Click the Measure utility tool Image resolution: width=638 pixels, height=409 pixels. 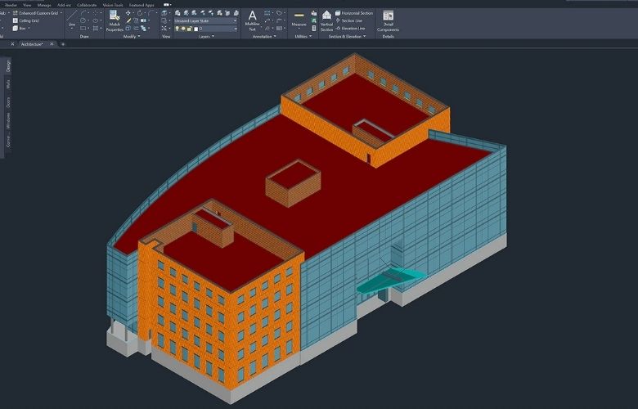tap(299, 19)
